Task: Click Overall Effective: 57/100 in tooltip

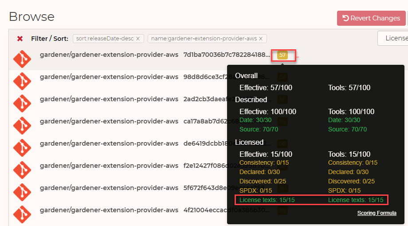Action: pos(266,87)
